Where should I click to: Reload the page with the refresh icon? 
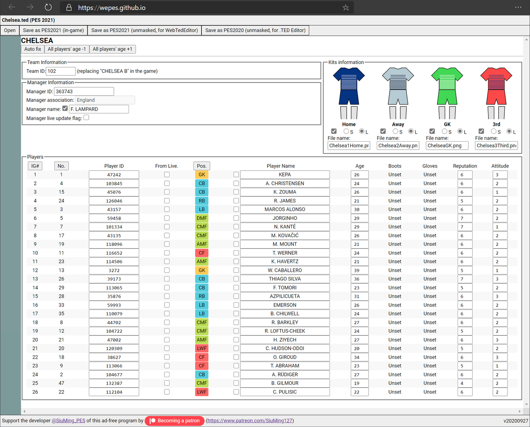48,7
